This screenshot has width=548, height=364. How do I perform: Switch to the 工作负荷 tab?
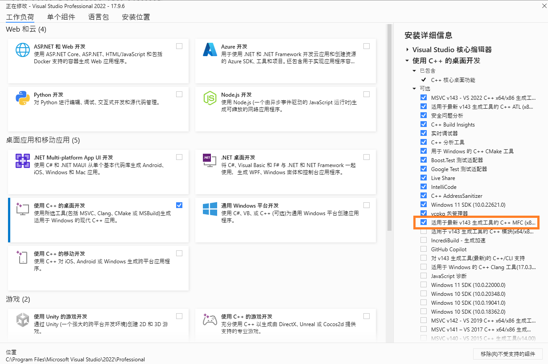(x=20, y=17)
